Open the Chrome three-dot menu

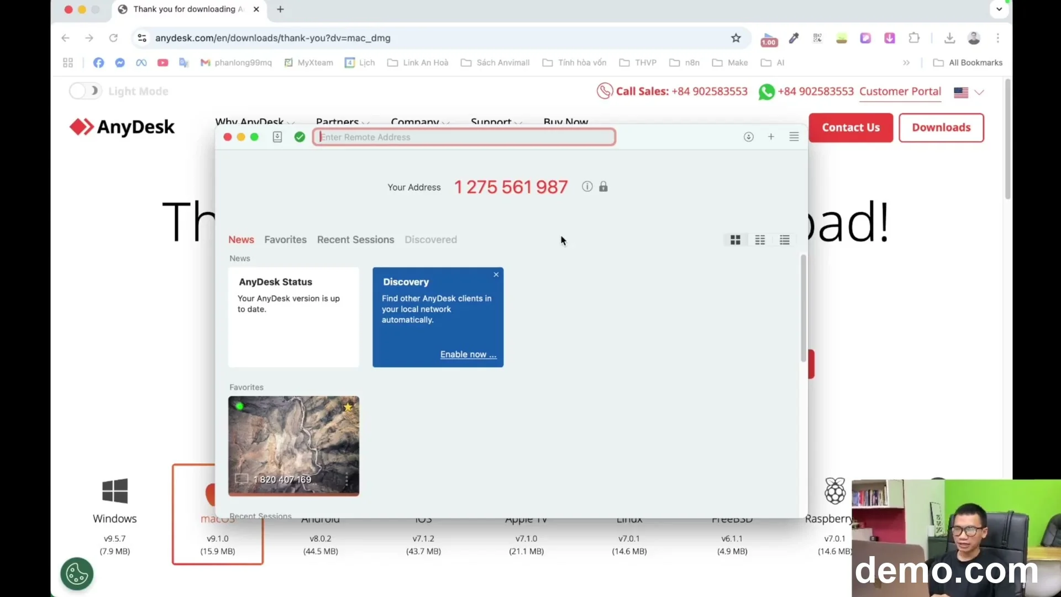[x=998, y=38]
